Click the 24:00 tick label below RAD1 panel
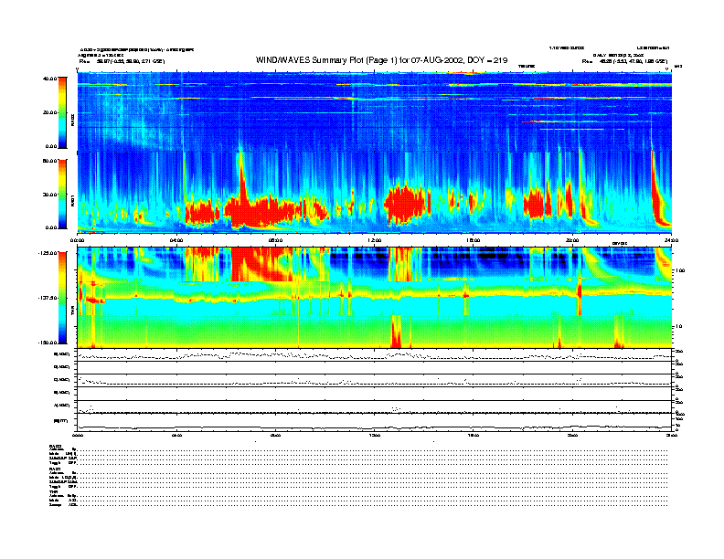Image resolution: width=724 pixels, height=559 pixels. (671, 240)
